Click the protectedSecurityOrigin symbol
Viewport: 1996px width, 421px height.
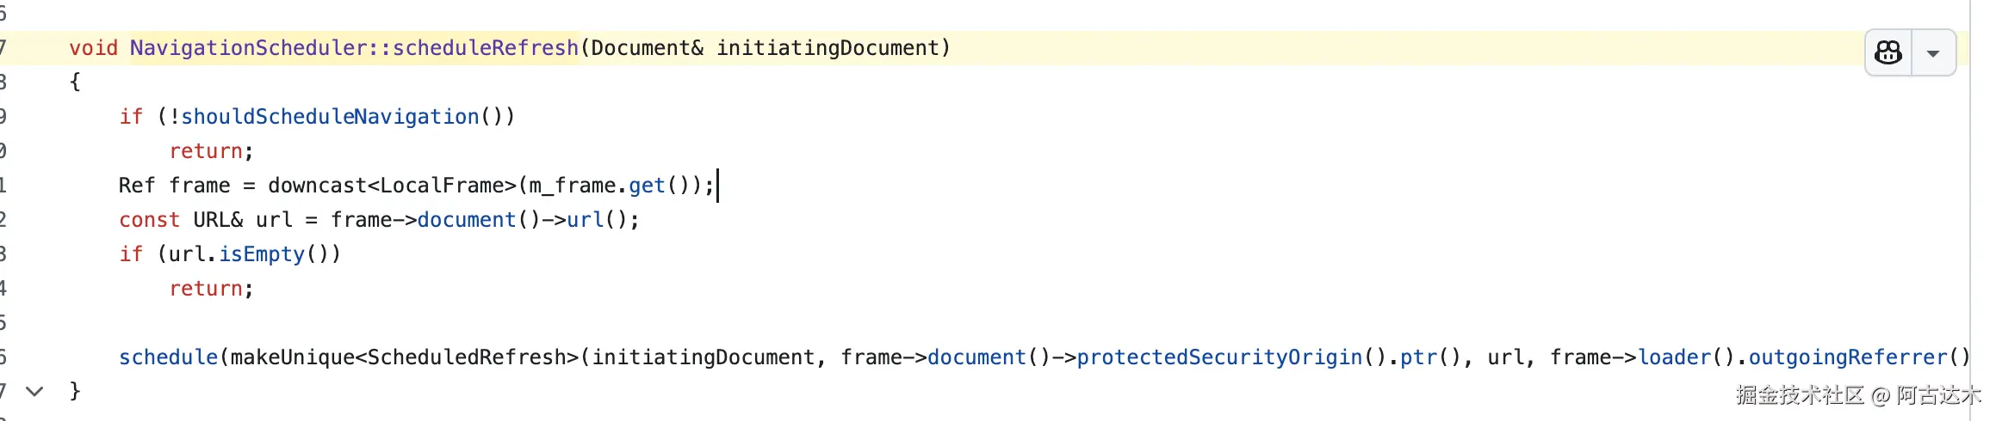tap(1220, 357)
